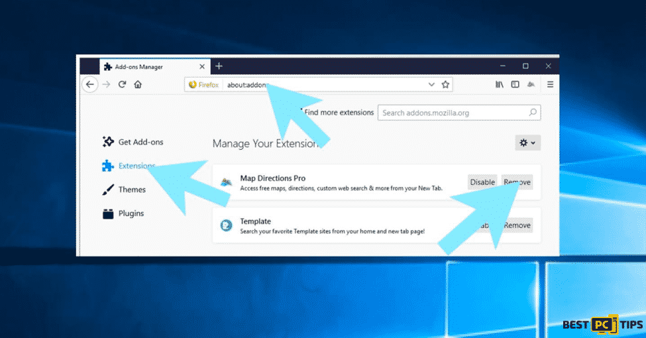This screenshot has height=338, width=646.
Task: Click the Search addons.mozilla.org field
Action: pos(459,113)
